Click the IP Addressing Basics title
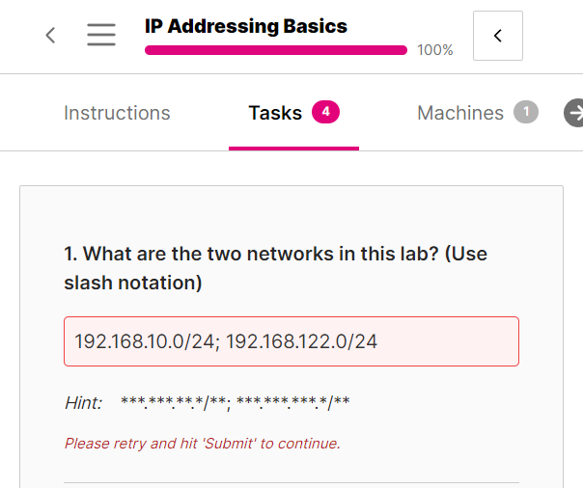 (245, 26)
